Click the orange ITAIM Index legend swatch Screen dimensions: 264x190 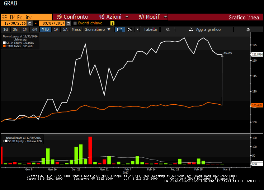click(x=4, y=46)
